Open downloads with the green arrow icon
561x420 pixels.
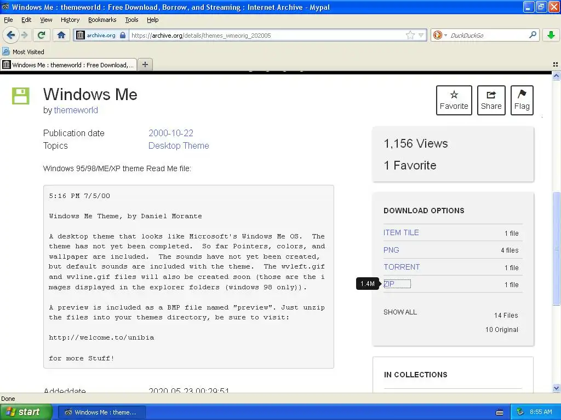point(551,35)
